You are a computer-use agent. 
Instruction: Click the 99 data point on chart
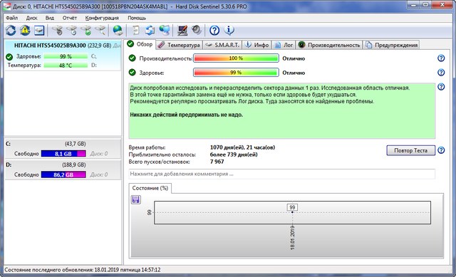(x=292, y=212)
